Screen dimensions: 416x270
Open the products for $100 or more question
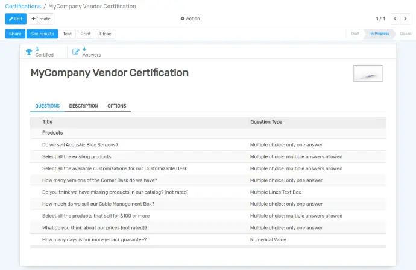click(x=208, y=216)
